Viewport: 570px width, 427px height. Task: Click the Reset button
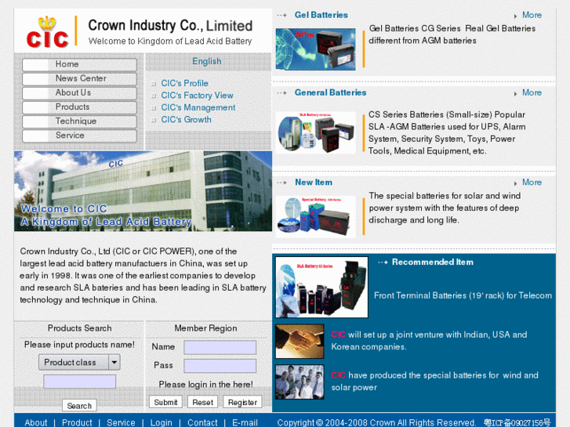tap(202, 402)
